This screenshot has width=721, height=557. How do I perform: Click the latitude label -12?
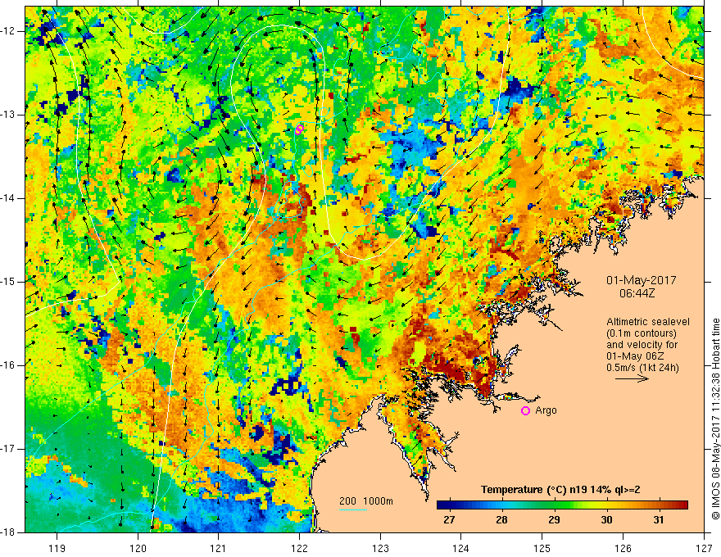click(8, 31)
